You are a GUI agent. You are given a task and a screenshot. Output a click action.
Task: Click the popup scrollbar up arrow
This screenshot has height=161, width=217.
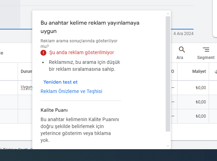tap(168, 14)
